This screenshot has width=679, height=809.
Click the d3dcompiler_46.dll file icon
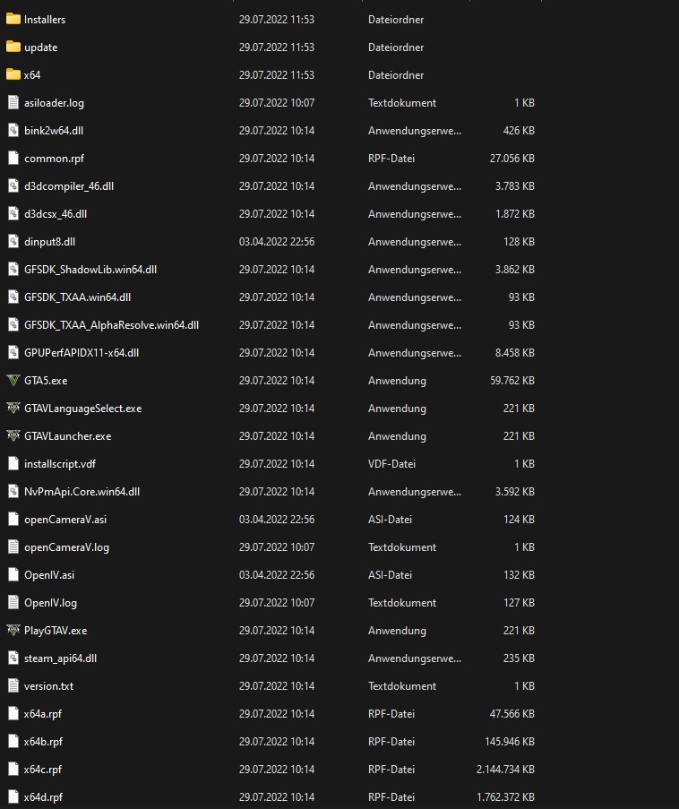(x=13, y=186)
